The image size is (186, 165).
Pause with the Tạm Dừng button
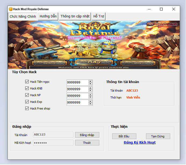(158, 136)
